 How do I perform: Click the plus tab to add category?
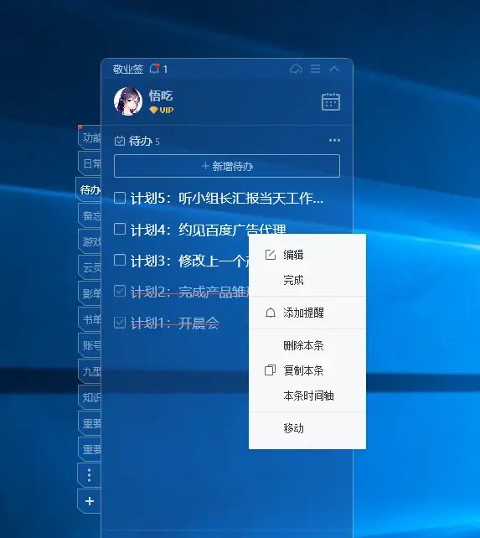tap(89, 501)
